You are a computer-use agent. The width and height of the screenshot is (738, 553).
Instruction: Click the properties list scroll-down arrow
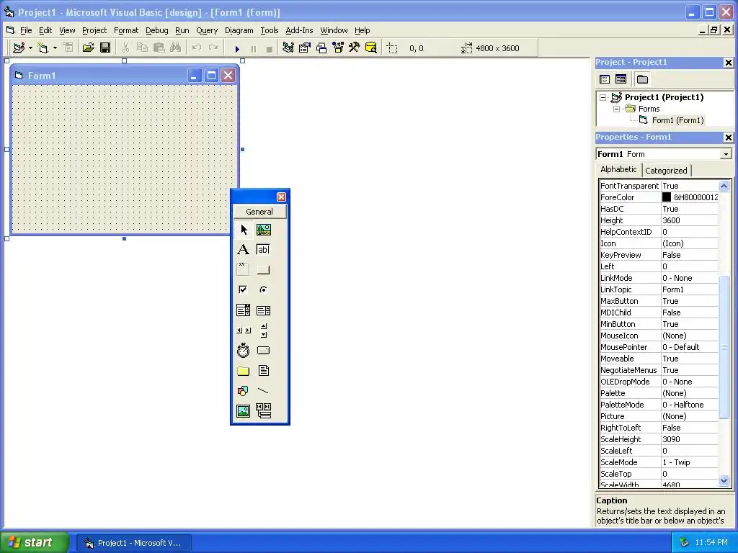tap(724, 480)
